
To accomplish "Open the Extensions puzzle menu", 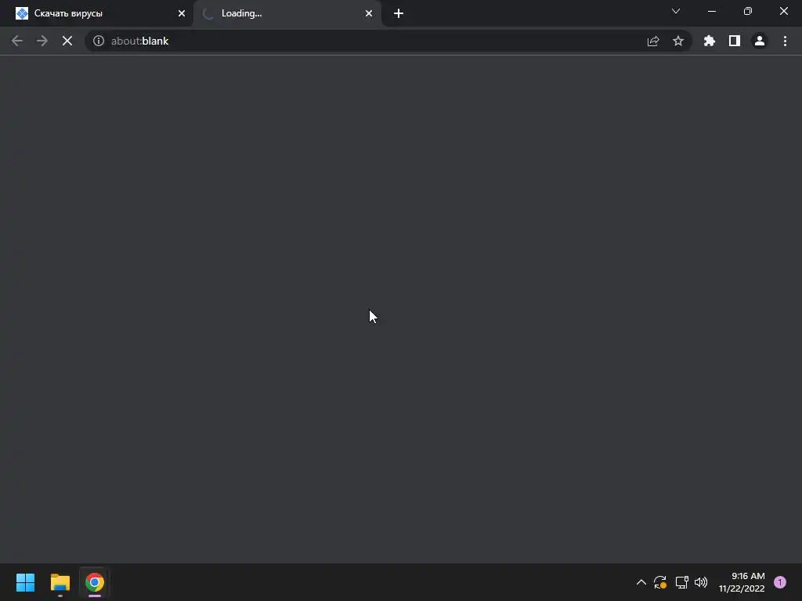I will point(710,41).
